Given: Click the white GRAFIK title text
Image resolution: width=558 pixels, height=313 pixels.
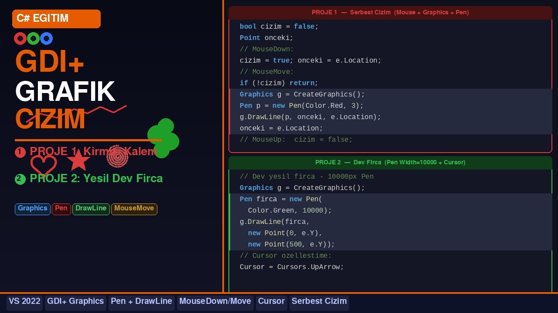Looking at the screenshot, I should click(65, 92).
